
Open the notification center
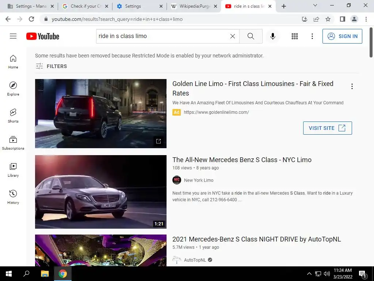(x=362, y=274)
